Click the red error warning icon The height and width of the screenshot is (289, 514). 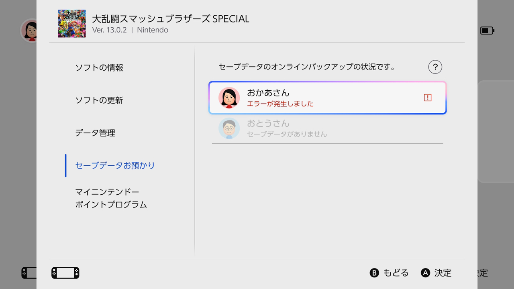click(428, 98)
